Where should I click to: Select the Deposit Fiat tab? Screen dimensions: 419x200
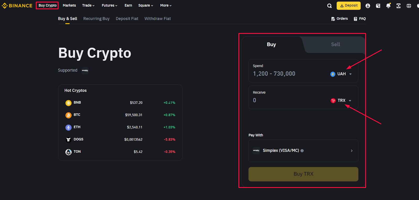[x=127, y=19]
